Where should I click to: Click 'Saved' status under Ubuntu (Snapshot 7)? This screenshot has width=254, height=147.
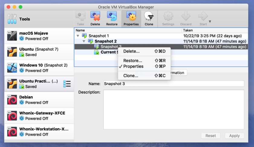tap(31, 55)
